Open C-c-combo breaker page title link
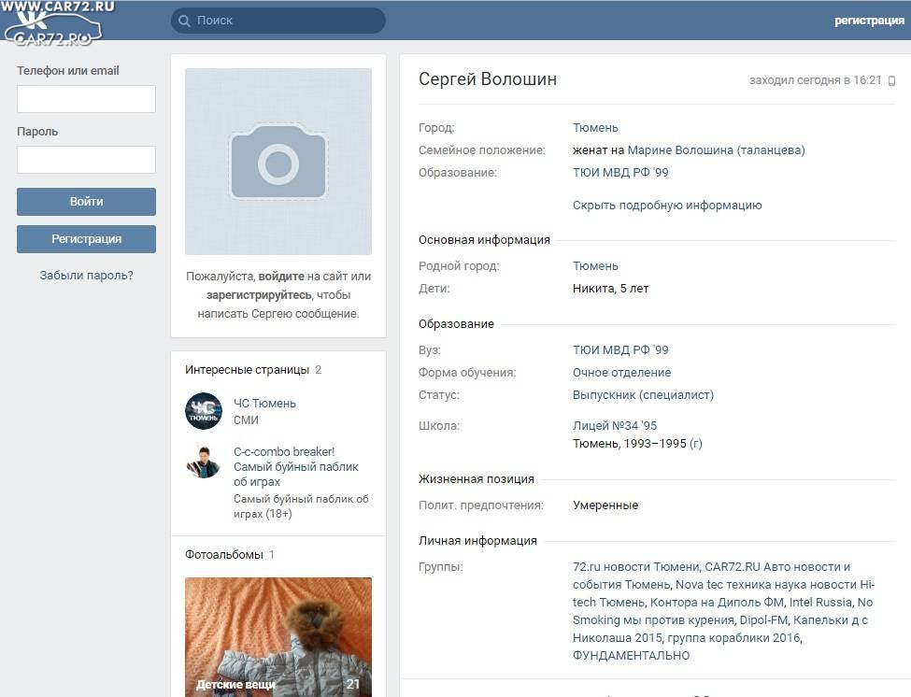This screenshot has width=911, height=697. pos(296,466)
